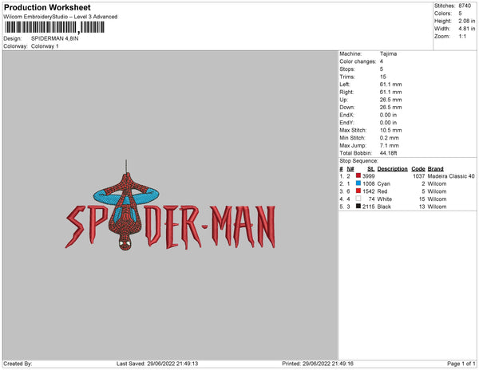Click the Last Saved timestamp
This screenshot has width=479, height=370.
pos(157,364)
